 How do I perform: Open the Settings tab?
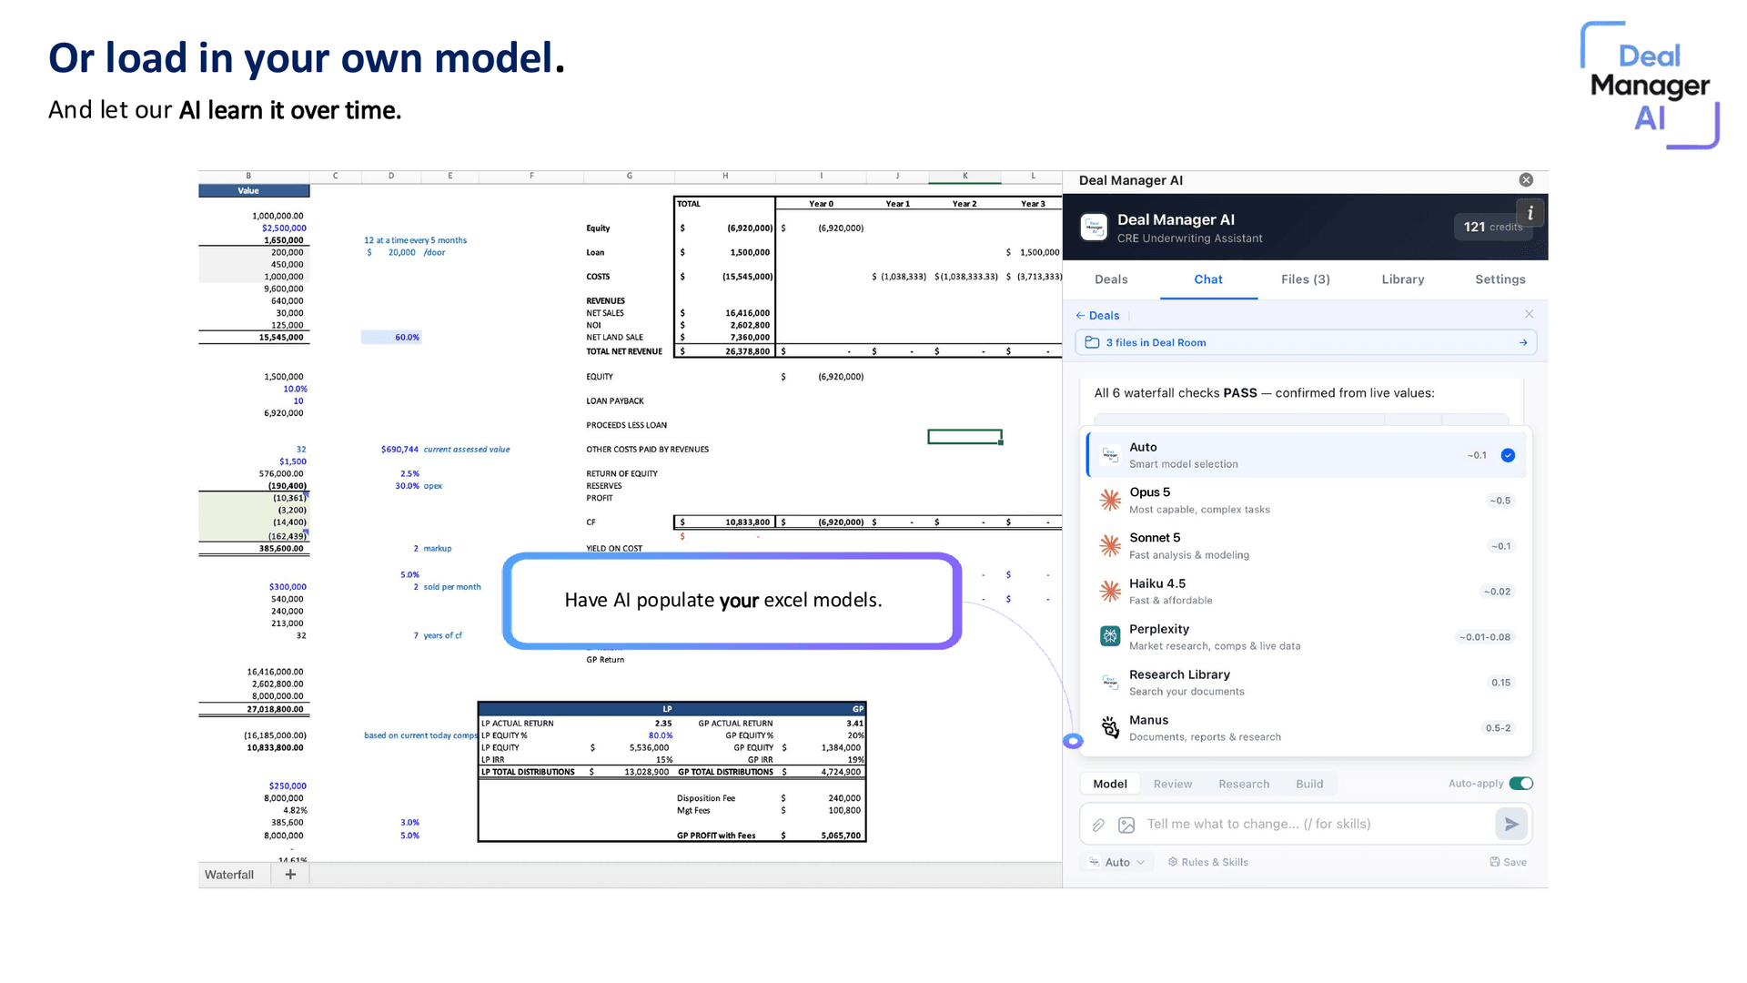tap(1500, 279)
